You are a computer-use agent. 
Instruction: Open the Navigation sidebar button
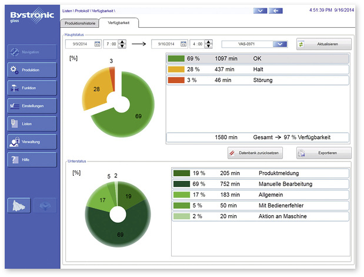[x=32, y=52]
